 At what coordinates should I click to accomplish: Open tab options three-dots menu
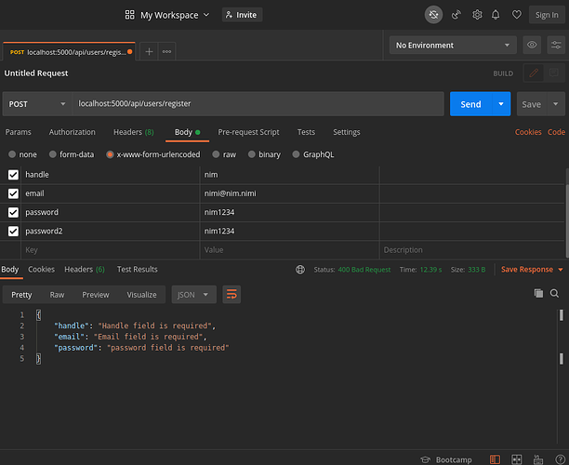pyautogui.click(x=167, y=51)
